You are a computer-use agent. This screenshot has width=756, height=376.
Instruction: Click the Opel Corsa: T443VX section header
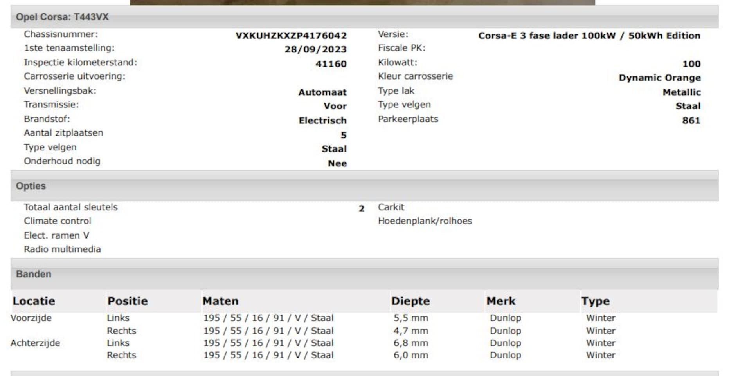click(x=62, y=17)
